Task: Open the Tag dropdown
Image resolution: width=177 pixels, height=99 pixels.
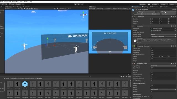Action: pos(147,12)
